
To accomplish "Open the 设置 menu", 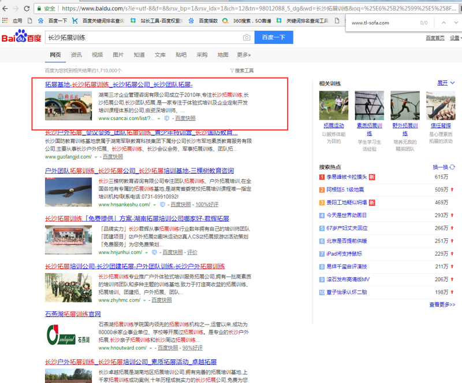I will (x=454, y=38).
